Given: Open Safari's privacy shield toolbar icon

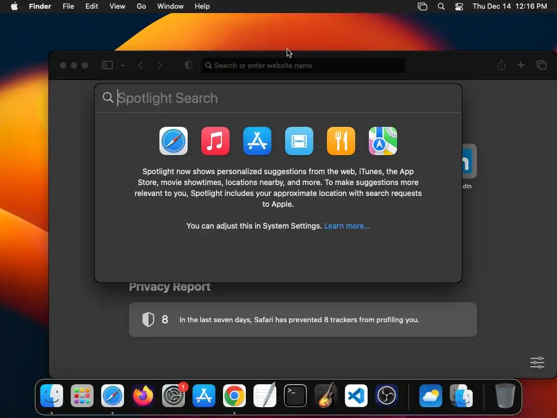Looking at the screenshot, I should point(189,65).
